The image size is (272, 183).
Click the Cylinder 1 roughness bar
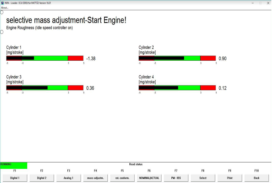tap(45, 58)
